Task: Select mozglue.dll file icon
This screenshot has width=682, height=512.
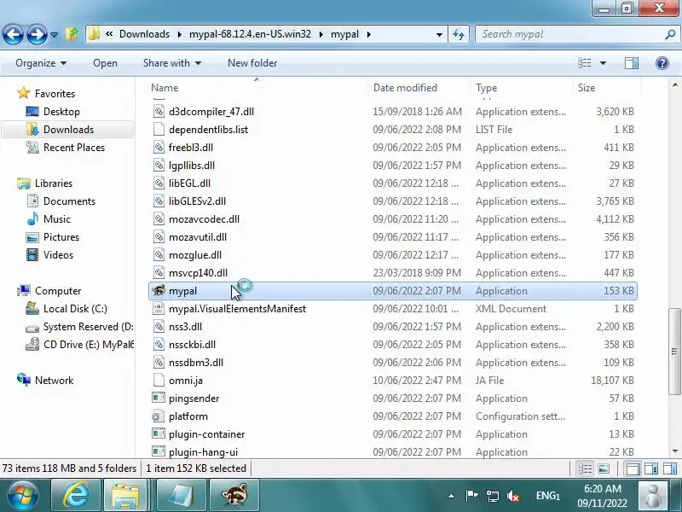Action: tap(159, 254)
